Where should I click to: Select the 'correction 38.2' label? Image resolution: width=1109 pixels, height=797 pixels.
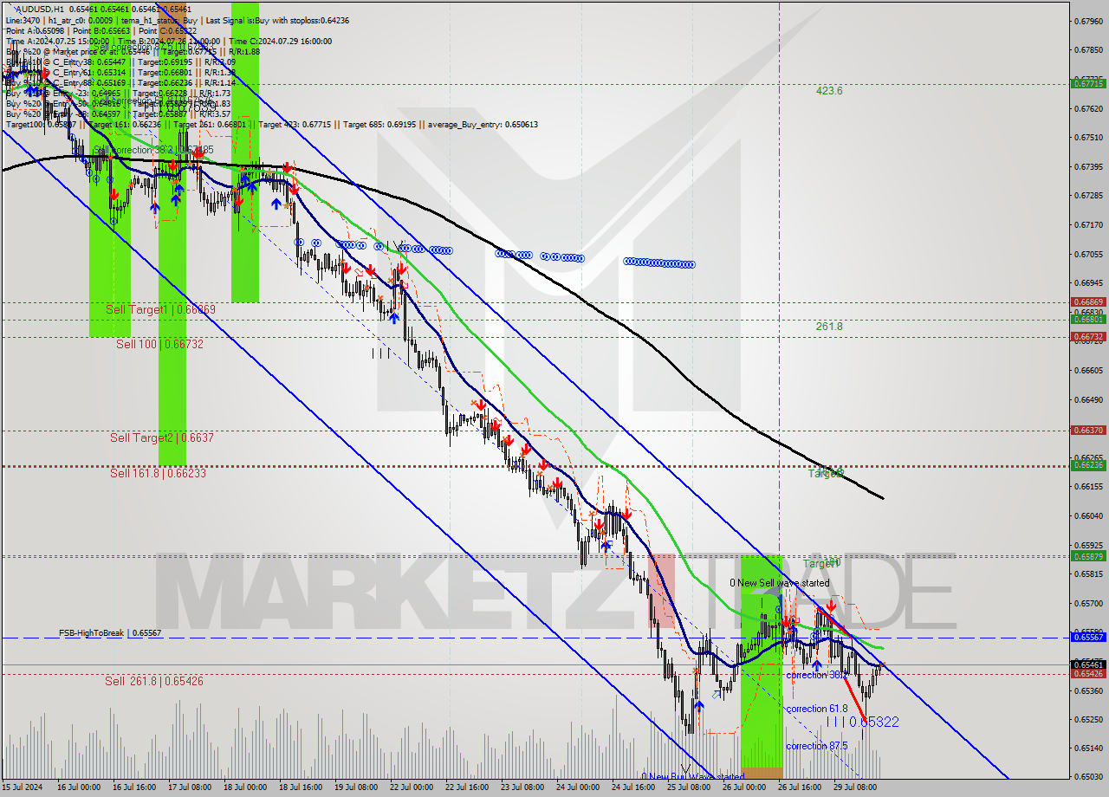[x=817, y=675]
